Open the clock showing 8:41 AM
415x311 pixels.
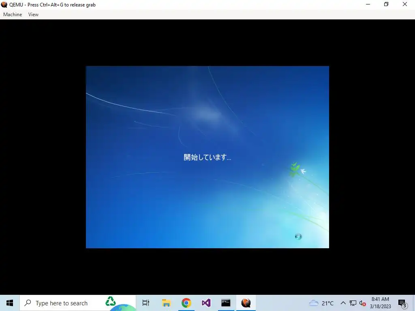point(380,303)
